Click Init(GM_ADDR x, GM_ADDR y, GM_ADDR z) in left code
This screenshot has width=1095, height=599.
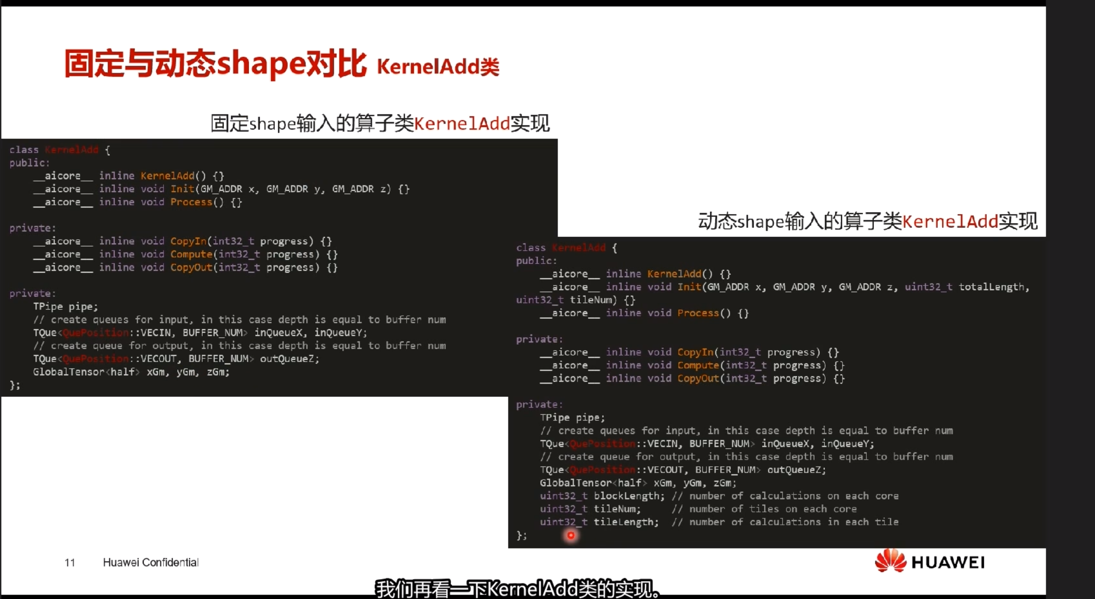click(281, 189)
